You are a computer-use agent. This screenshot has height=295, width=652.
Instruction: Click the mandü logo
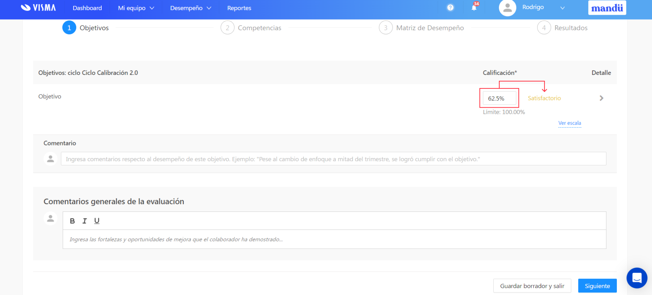click(x=607, y=8)
